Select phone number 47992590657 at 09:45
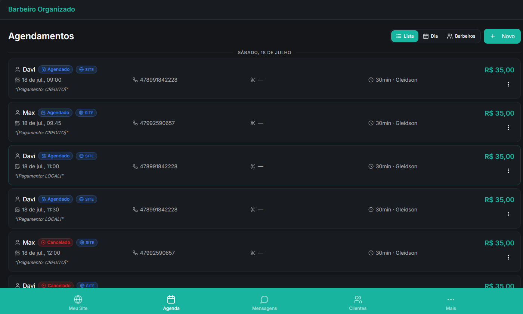Screen dimensions: 523x314 point(157,123)
